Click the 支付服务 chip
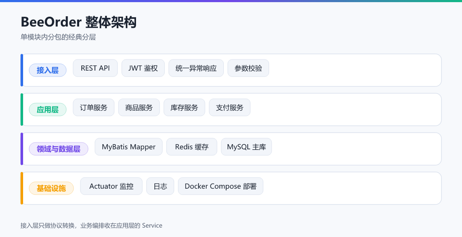The height and width of the screenshot is (237, 462). coord(230,108)
